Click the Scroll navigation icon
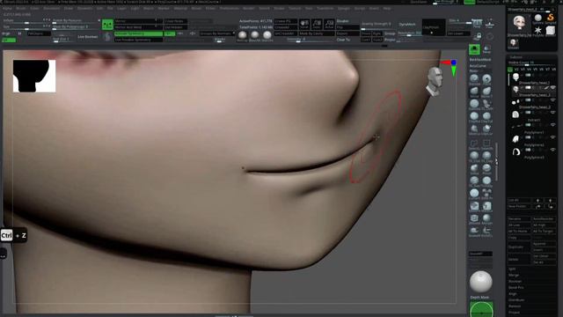The width and height of the screenshot is (563, 317). [x=304, y=24]
